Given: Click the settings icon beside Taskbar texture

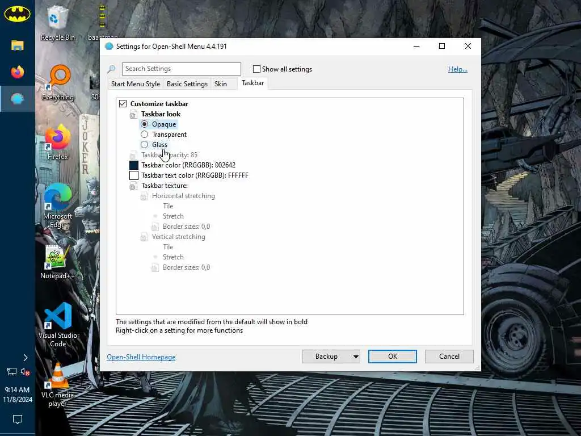Looking at the screenshot, I should [133, 186].
